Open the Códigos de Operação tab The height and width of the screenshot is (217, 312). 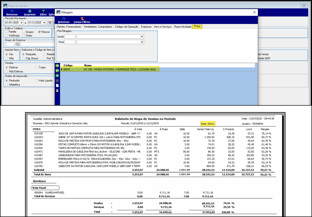126,26
